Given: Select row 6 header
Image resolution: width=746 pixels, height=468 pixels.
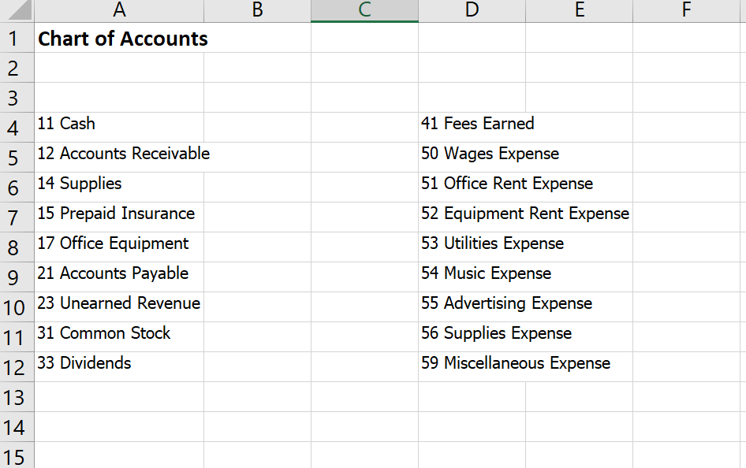Looking at the screenshot, I should [x=17, y=188].
